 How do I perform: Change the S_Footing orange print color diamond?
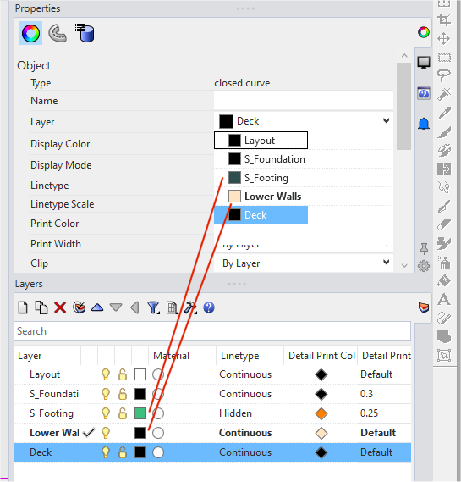coord(321,413)
